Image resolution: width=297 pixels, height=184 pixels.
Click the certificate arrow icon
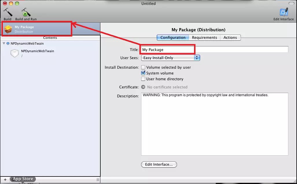click(x=143, y=87)
